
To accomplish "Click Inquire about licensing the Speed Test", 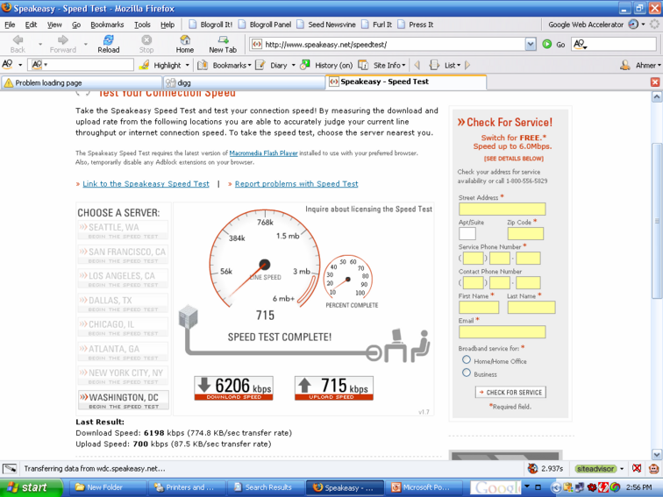I will tap(368, 209).
